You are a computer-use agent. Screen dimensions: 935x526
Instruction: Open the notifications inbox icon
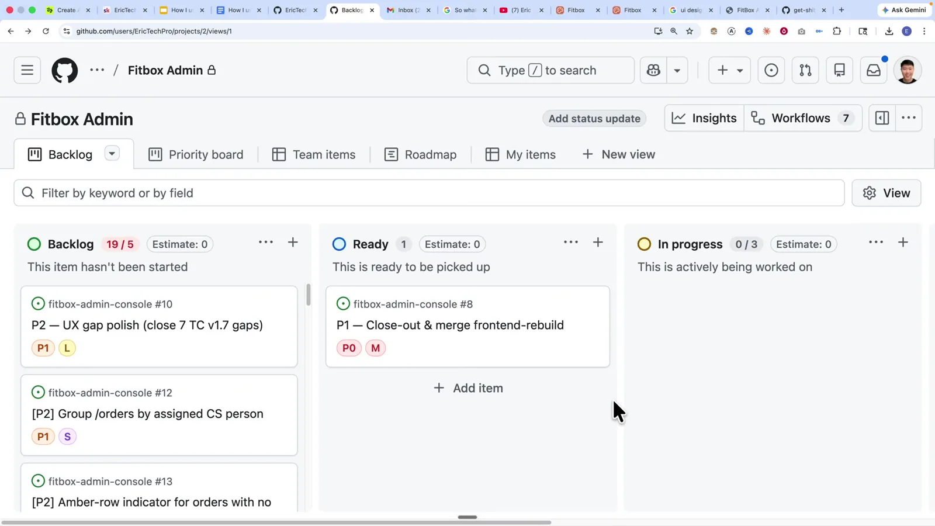click(874, 70)
